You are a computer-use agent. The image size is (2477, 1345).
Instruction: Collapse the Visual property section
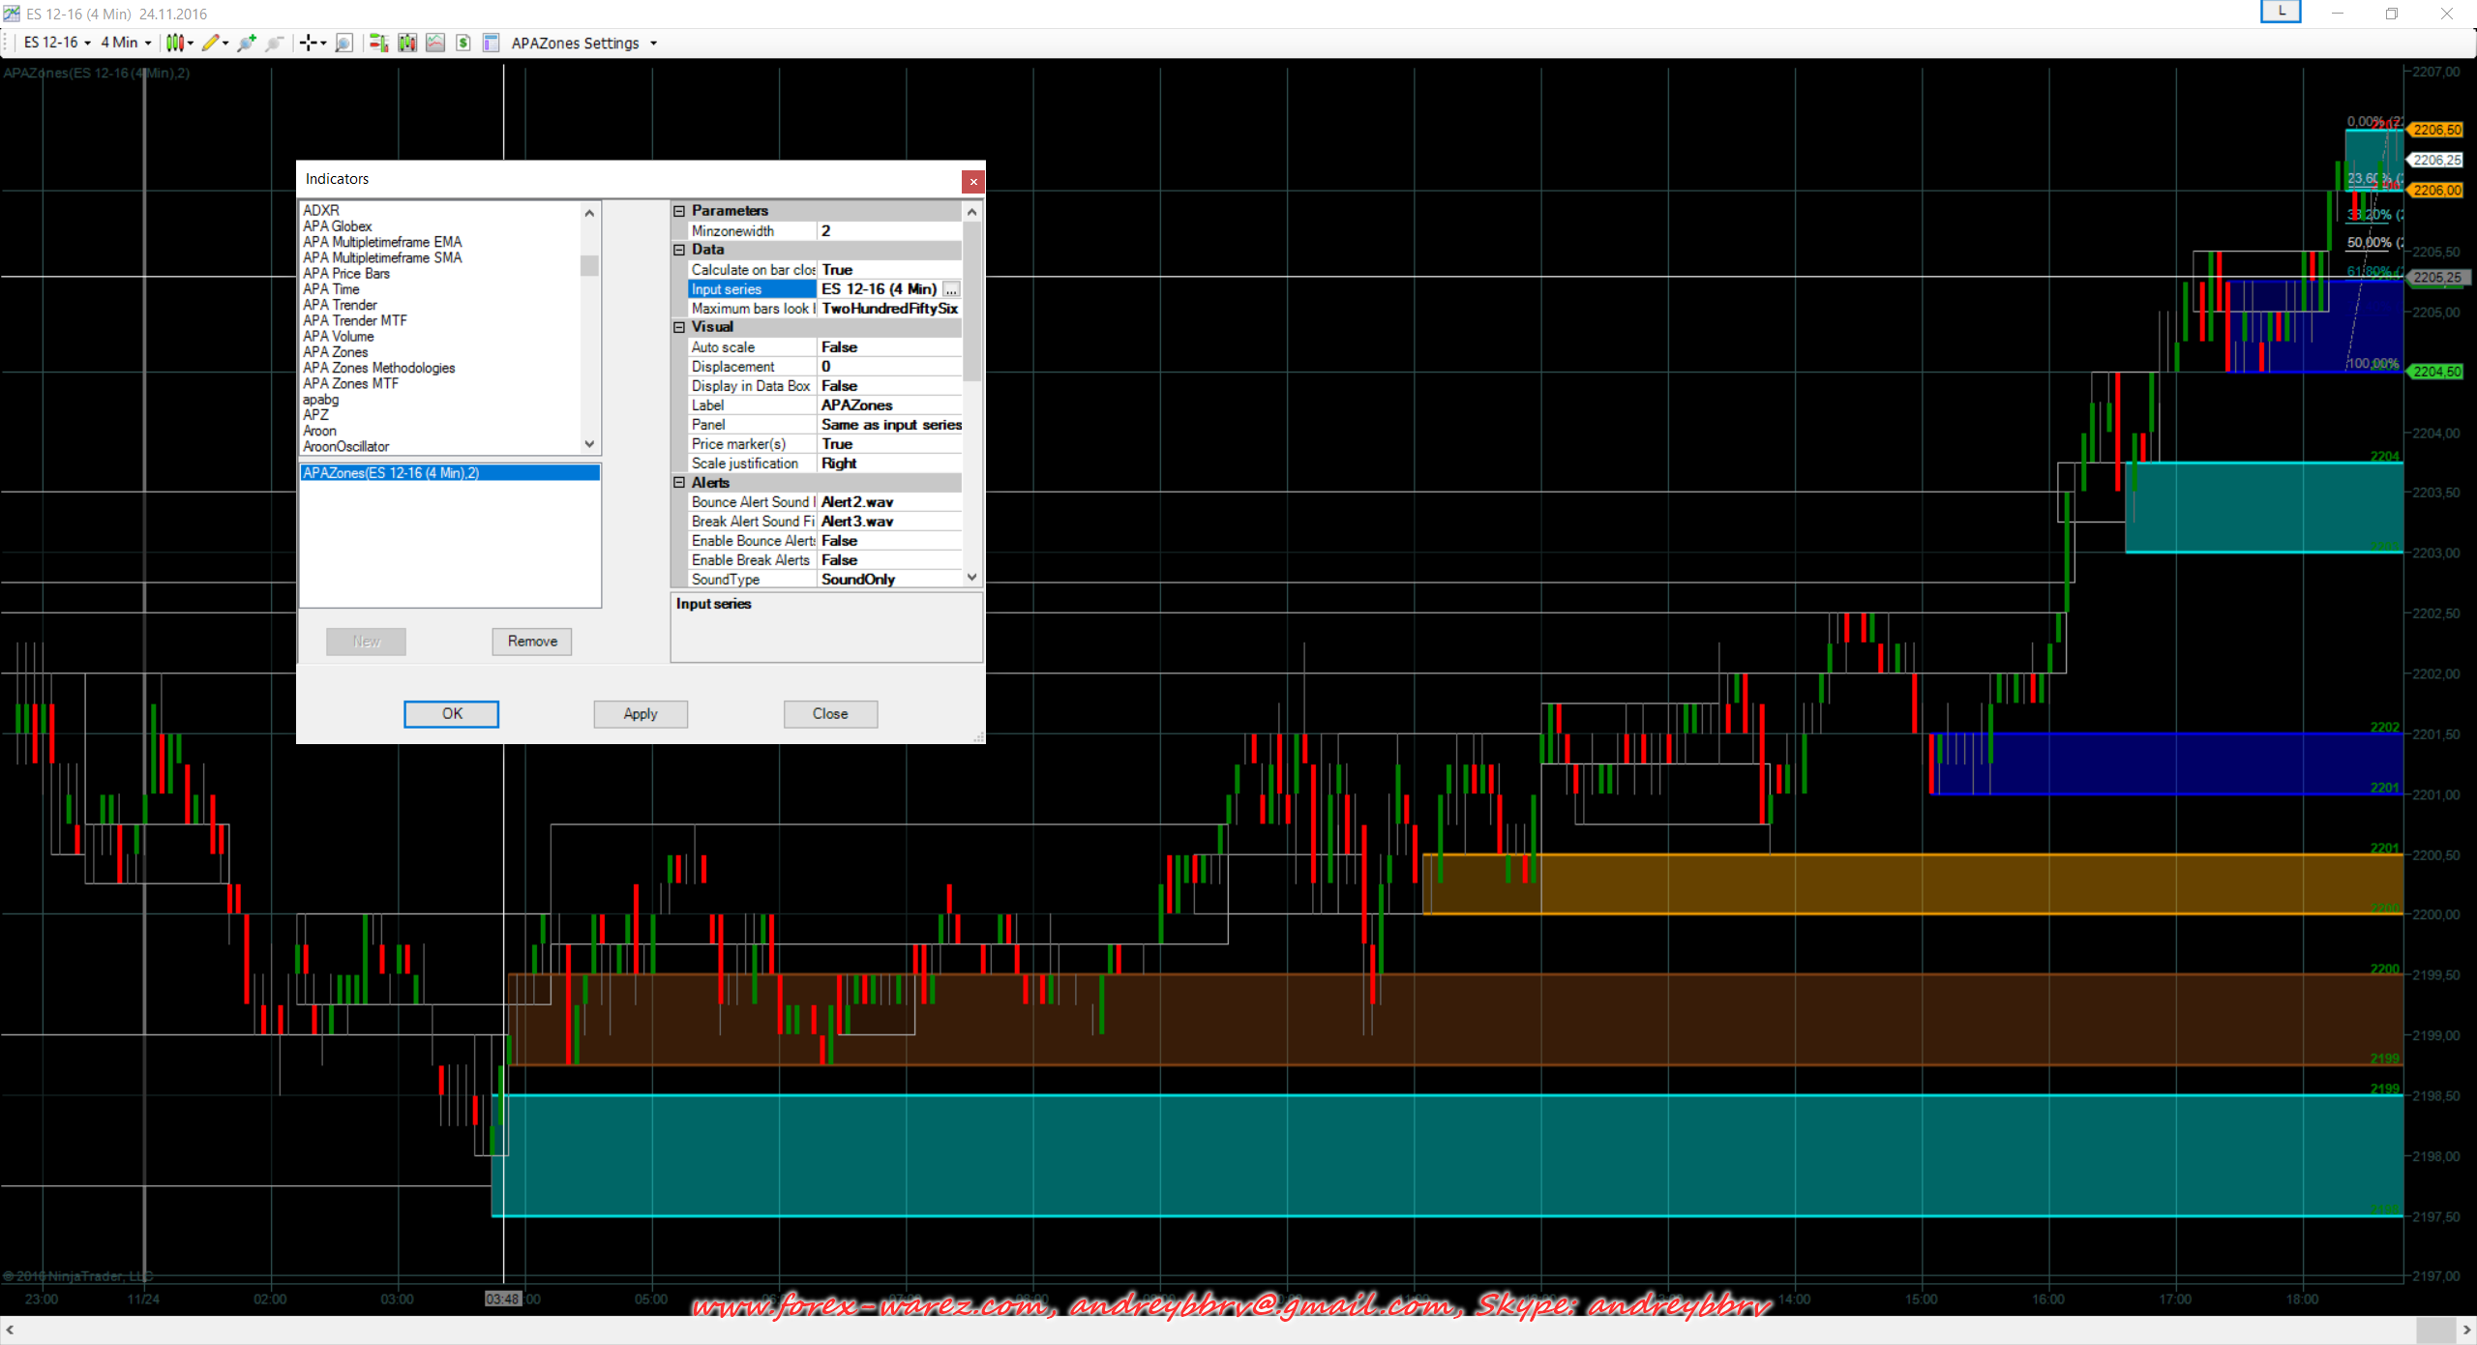(x=679, y=327)
